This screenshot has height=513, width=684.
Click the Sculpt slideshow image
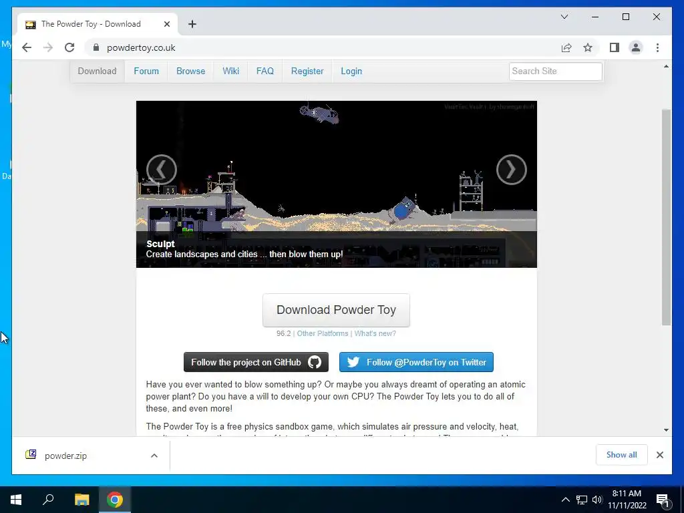pos(337,184)
